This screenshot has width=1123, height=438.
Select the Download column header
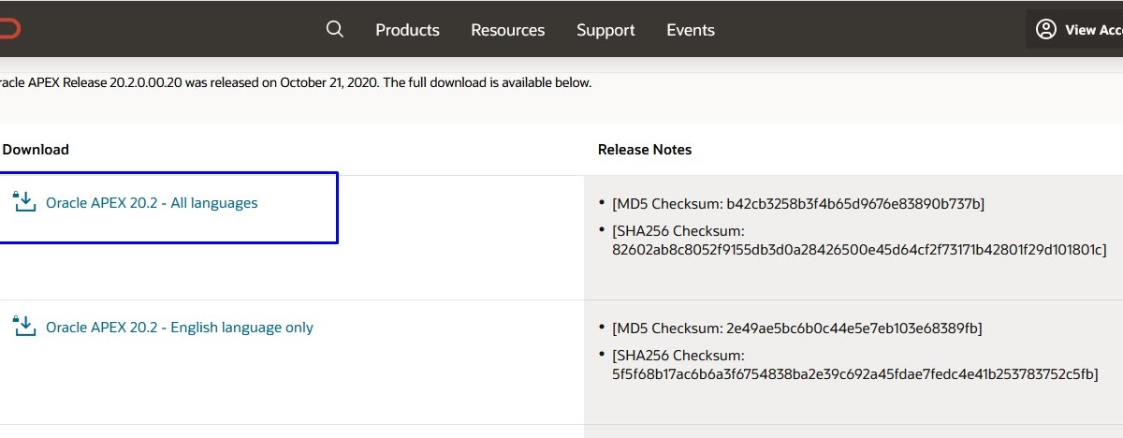36,150
